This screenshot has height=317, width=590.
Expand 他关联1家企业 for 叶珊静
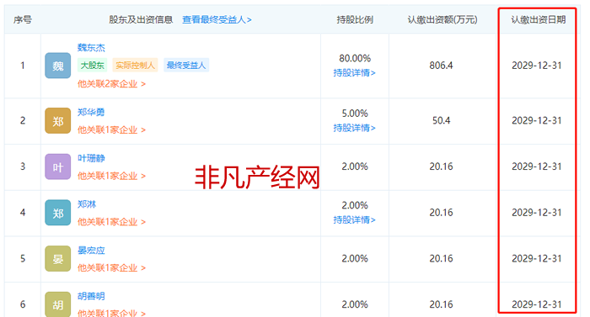111,176
